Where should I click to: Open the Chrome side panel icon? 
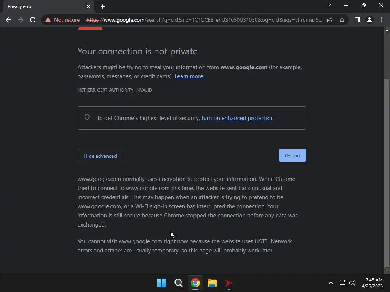[357, 20]
